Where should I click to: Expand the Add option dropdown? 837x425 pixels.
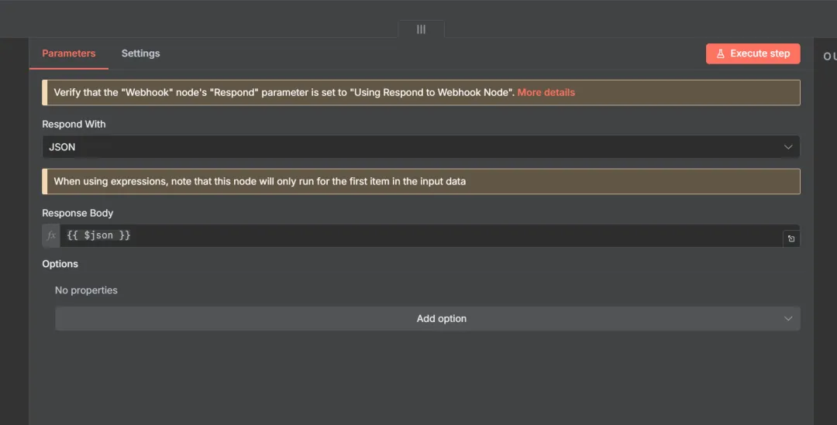coord(428,318)
